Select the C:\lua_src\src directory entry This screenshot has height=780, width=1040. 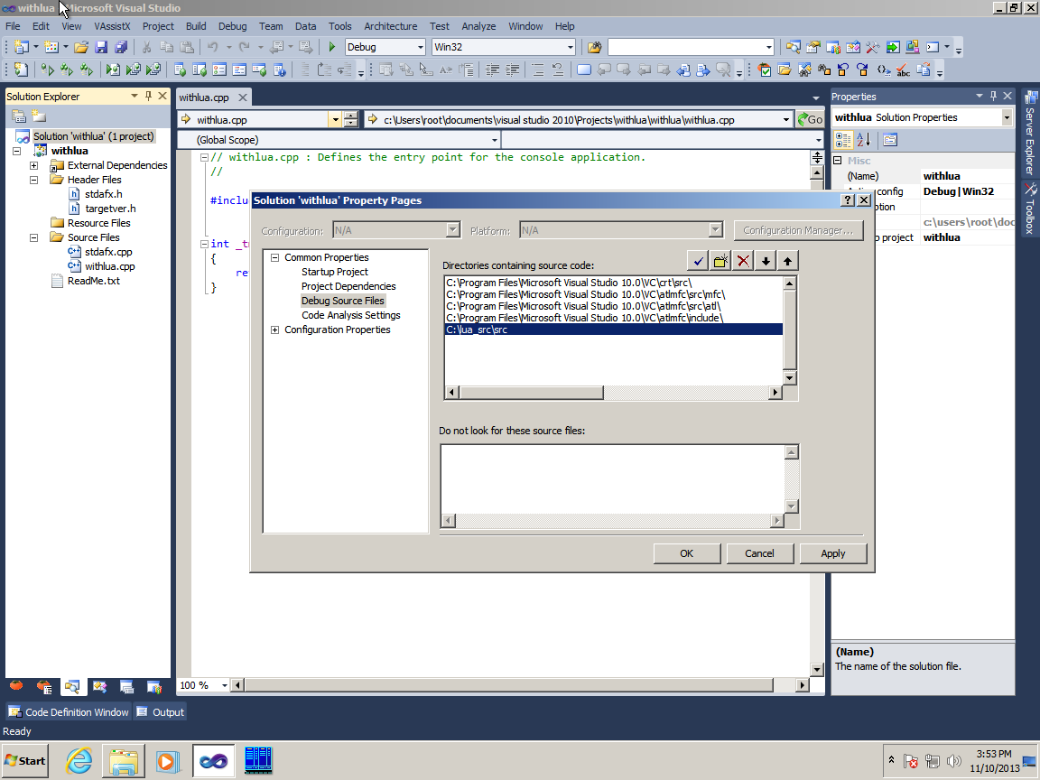pos(614,330)
